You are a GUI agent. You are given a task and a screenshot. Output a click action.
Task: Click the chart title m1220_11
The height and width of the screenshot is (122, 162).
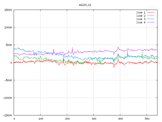tap(85, 5)
